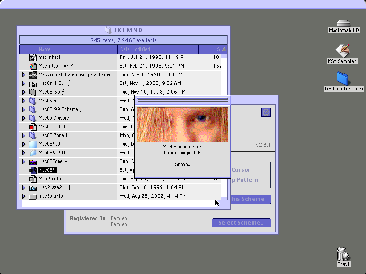Viewport: 366px width, 274px height.
Task: Click the MacOS Zone folder icon
Action: [x=32, y=135]
